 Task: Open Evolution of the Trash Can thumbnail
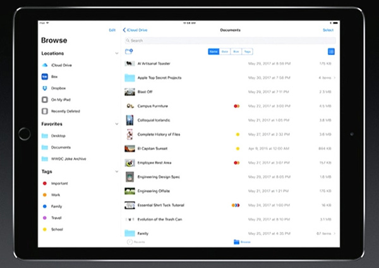pyautogui.click(x=129, y=219)
